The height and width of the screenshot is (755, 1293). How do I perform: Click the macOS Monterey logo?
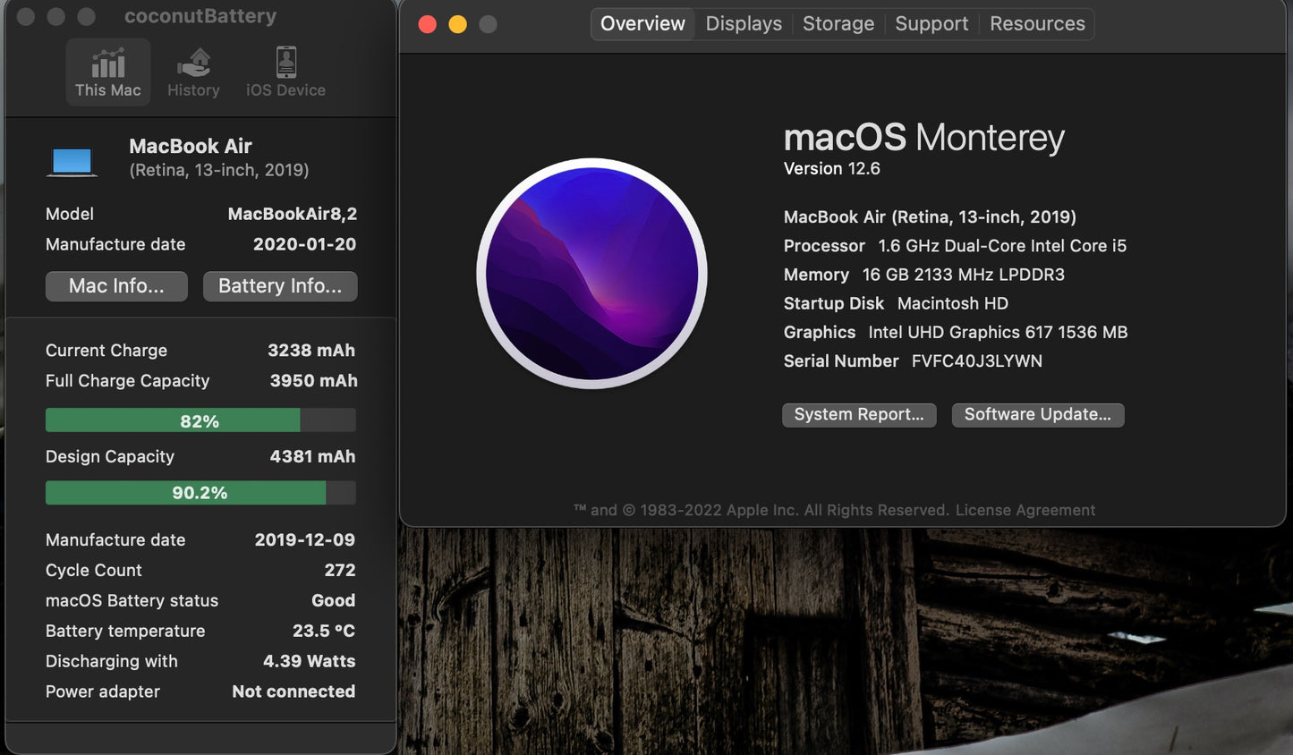[x=592, y=274]
